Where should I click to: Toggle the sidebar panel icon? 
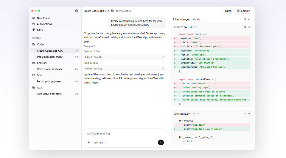pos(77,11)
